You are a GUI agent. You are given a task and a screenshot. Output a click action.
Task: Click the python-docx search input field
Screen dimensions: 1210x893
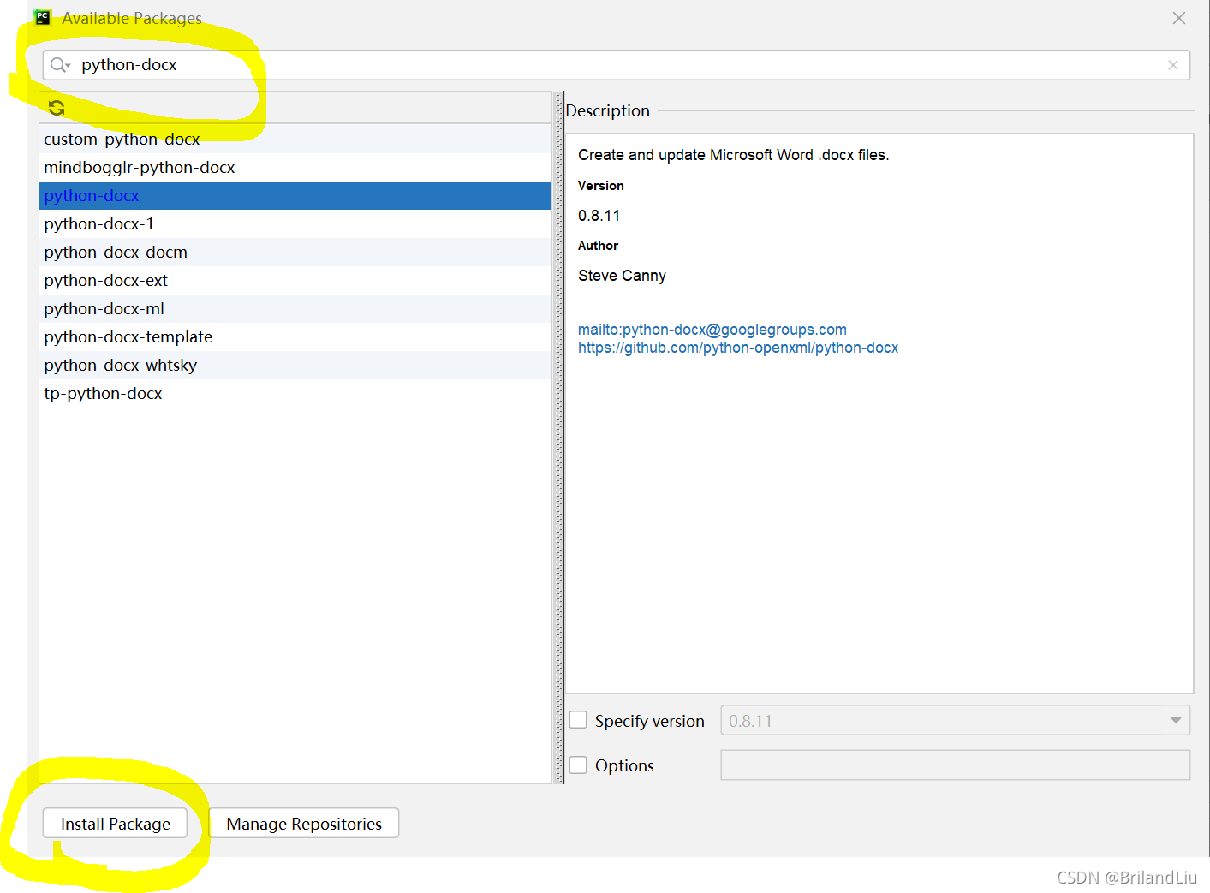pos(617,65)
